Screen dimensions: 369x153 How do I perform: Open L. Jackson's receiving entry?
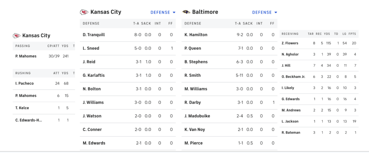click(290, 121)
